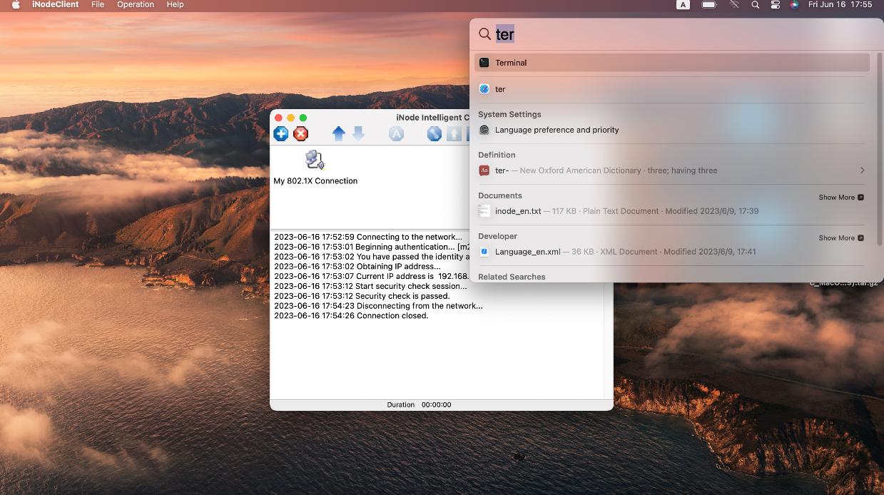Screen dimensions: 884x495
Task: Show More results under Documents
Action: tap(841, 198)
